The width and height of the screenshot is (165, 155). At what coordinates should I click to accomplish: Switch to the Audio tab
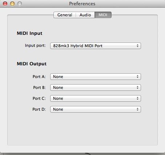(85, 15)
